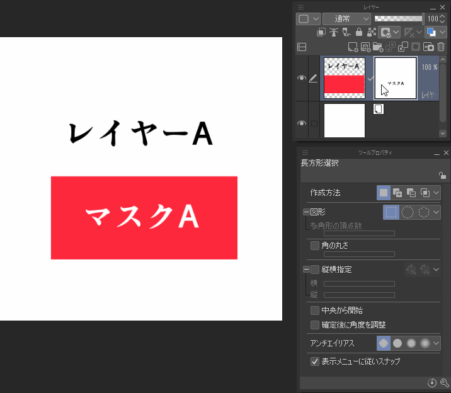Image resolution: width=451 pixels, height=393 pixels.
Task: Merge with lower layer icon
Action: [403, 47]
